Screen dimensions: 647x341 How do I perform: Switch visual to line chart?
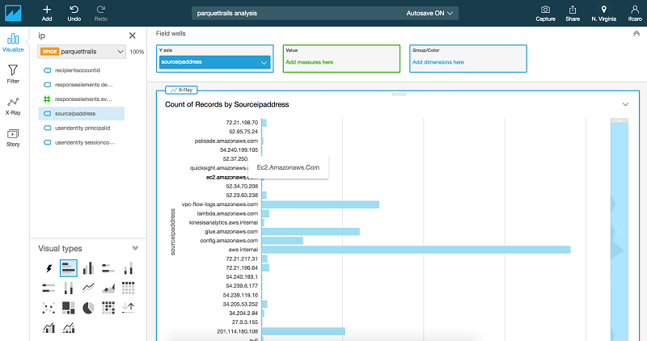click(88, 288)
